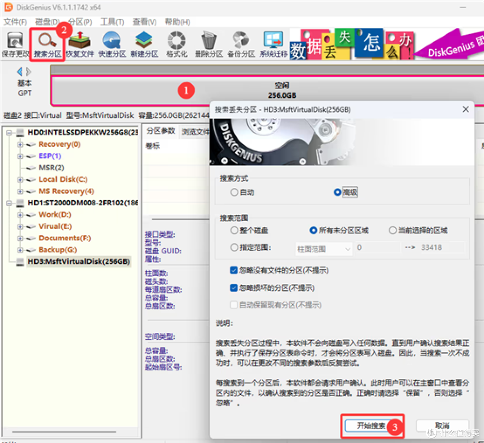Open the 磁盘(D) disk menu
This screenshot has width=484, height=443.
pos(47,22)
